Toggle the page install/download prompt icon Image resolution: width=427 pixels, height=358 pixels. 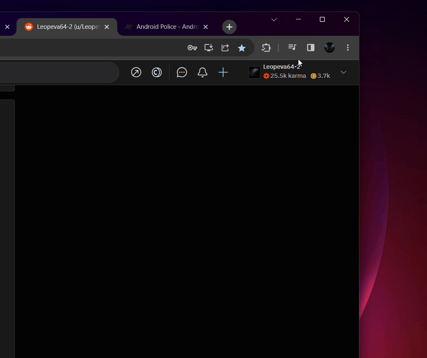click(209, 48)
